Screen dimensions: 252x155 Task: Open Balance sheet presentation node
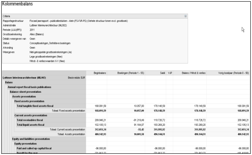(26, 92)
